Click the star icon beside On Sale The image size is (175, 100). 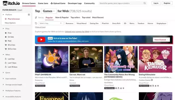[x=6, y=37]
